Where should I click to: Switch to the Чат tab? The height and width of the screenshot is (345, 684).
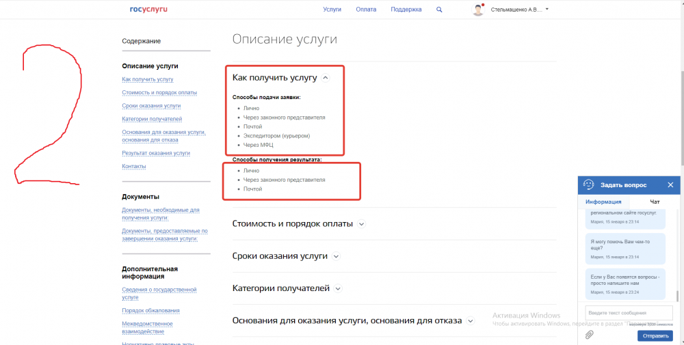tap(655, 202)
